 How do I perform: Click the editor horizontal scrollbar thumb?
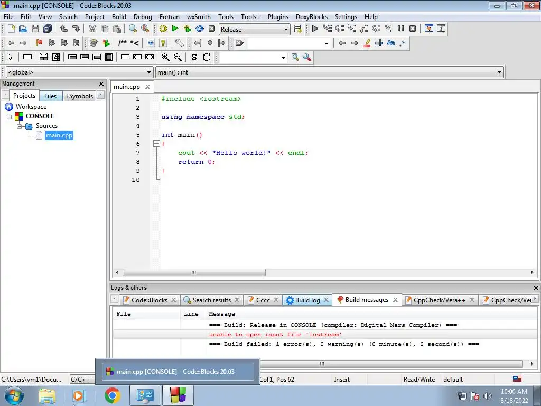tap(194, 272)
